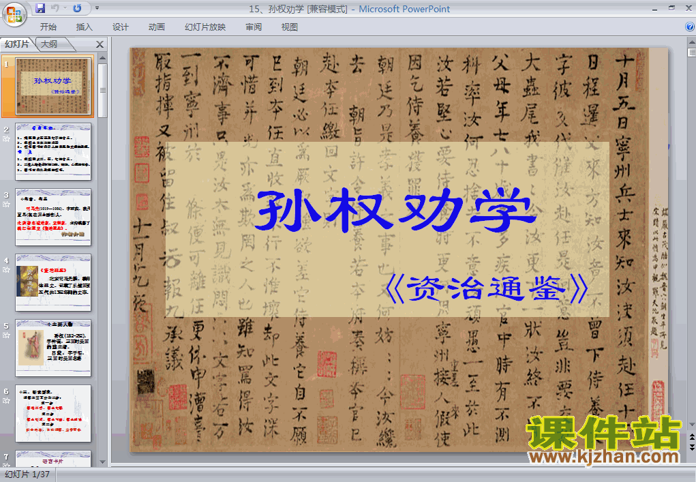Screen dimensions: 696x482
Task: Open the Office button menu
Action: tap(14, 14)
